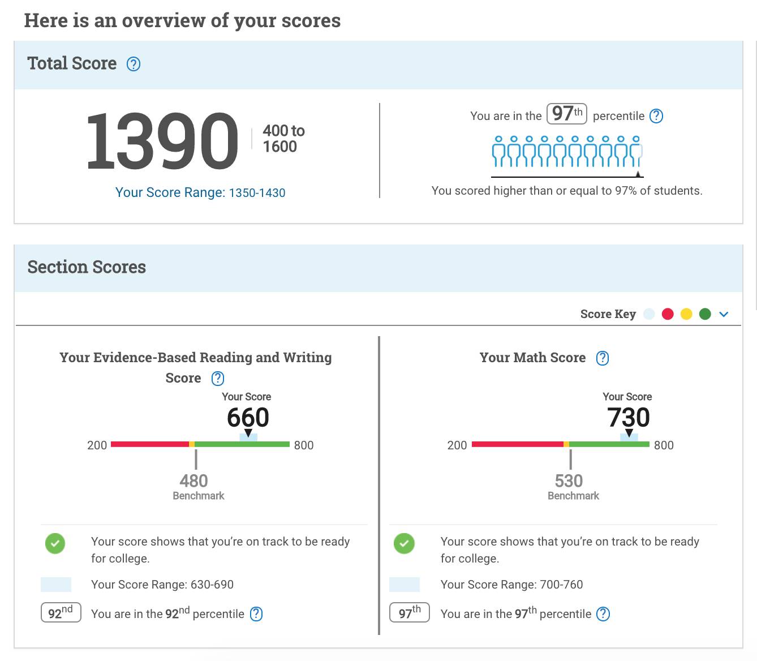Open the Math Score help icon
757x661 pixels.
[x=602, y=358]
